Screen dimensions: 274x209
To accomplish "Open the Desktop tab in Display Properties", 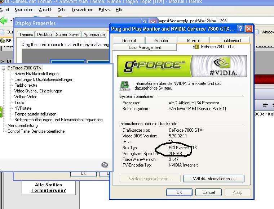I will [44, 35].
